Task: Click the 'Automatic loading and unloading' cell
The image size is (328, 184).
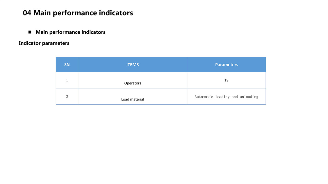Action: coord(227,96)
